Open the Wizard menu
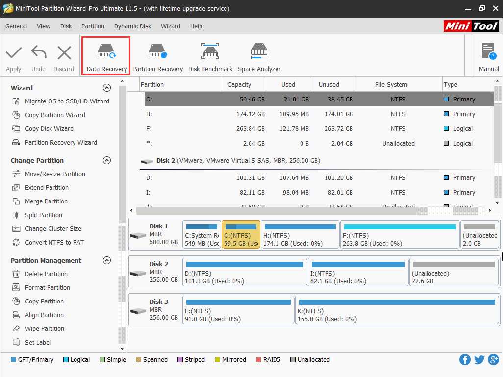The width and height of the screenshot is (503, 377). coord(170,26)
